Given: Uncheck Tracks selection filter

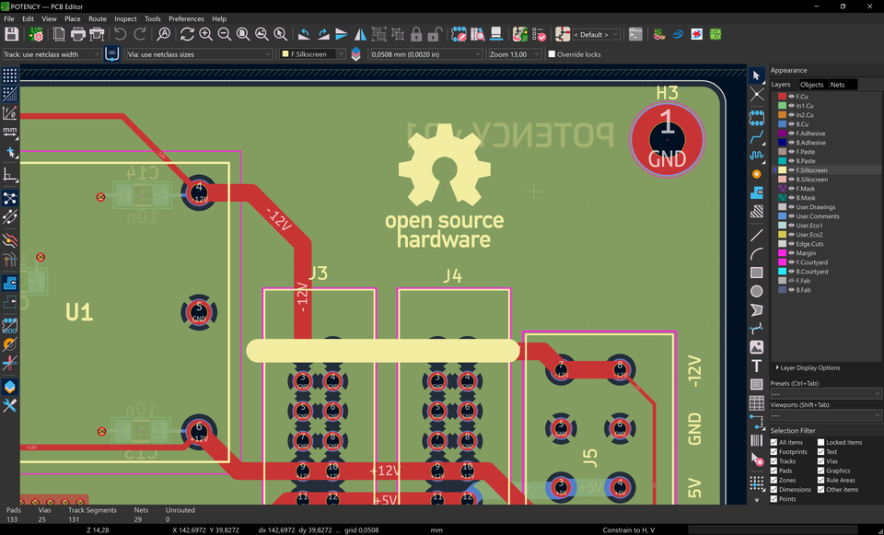Looking at the screenshot, I should (x=774, y=461).
